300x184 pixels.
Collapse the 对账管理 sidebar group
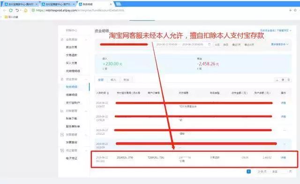coord(86,111)
